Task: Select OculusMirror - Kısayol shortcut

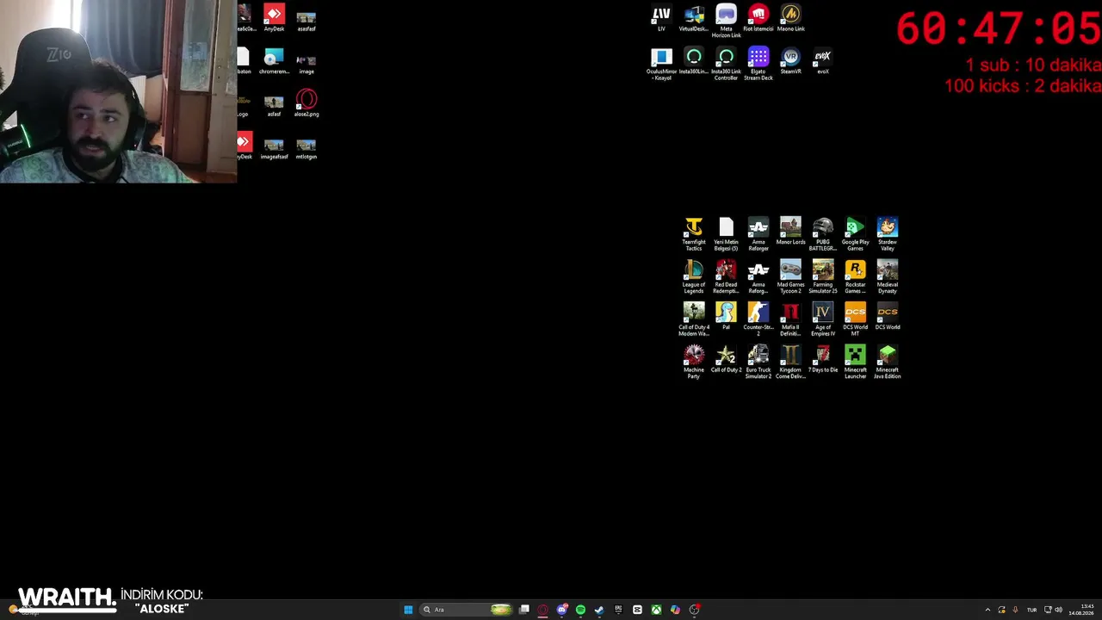Action: [x=661, y=65]
